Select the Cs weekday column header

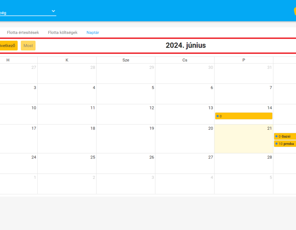coord(185,60)
